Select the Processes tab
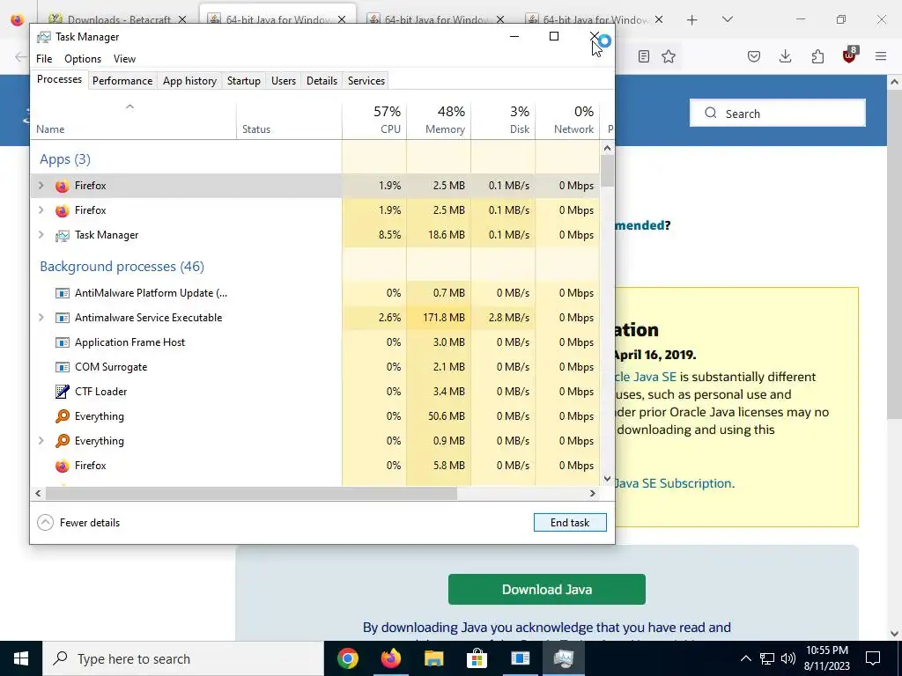Screen dimensions: 902x676 59,79
